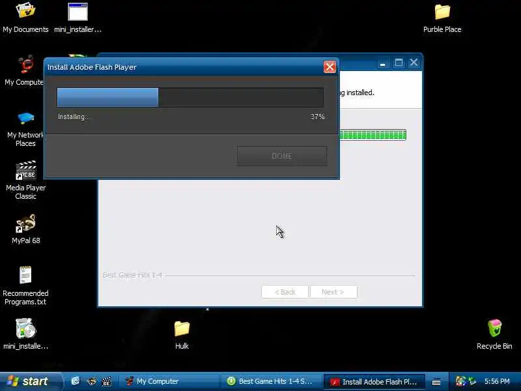Open the Purble Place folder
This screenshot has width=521, height=391.
pyautogui.click(x=442, y=18)
